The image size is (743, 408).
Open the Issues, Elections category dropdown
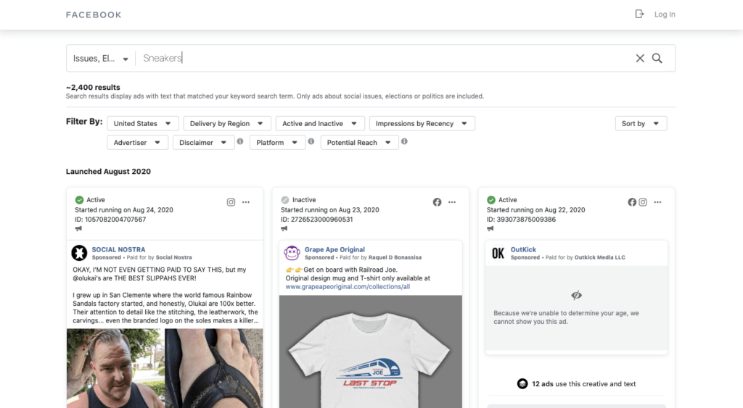pos(100,58)
